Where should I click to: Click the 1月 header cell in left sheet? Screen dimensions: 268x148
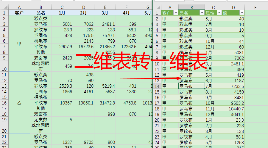[x=62, y=13]
